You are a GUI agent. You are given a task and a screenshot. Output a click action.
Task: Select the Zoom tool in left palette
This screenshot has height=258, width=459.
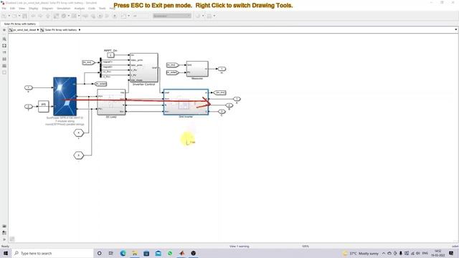(4, 39)
